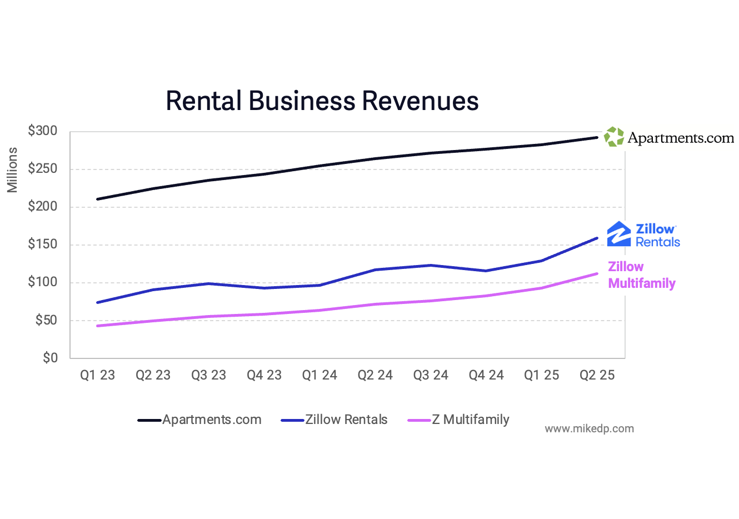Click the Q1 23 axis label

[x=97, y=375]
